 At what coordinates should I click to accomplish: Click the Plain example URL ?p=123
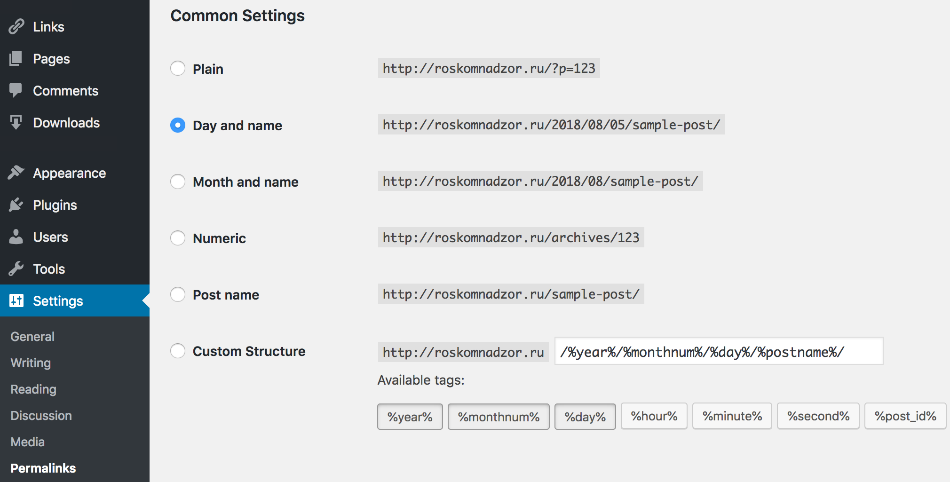tap(489, 68)
